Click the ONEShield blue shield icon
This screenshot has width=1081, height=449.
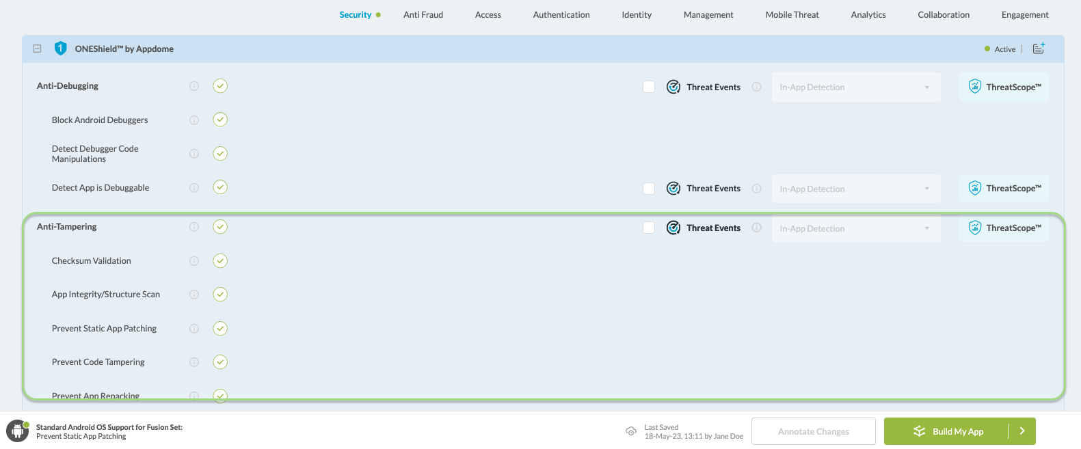(x=60, y=49)
